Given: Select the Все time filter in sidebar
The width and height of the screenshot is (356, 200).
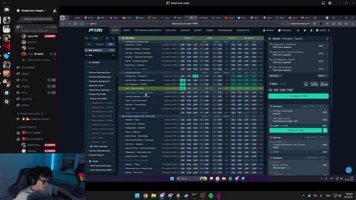Looking at the screenshot, I should point(111,44).
